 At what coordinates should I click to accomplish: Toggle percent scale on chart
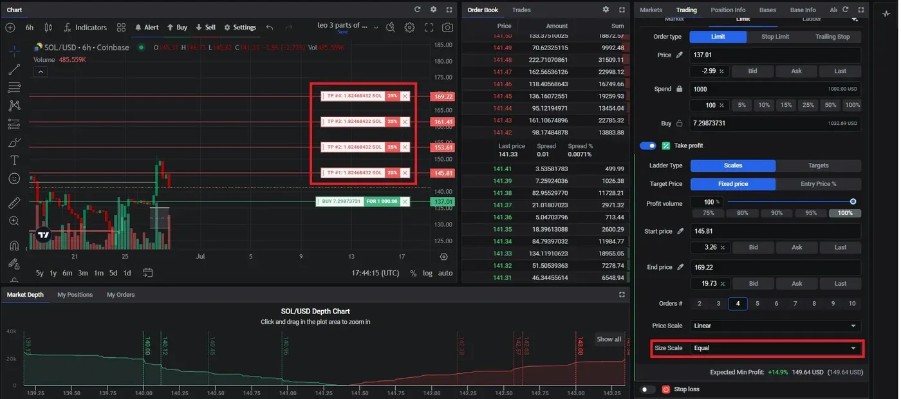coord(413,273)
